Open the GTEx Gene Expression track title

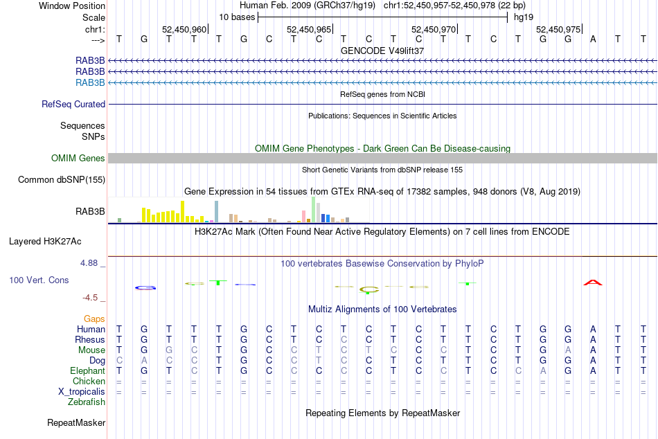tap(382, 191)
